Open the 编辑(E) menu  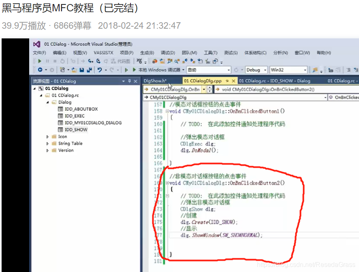click(60, 53)
